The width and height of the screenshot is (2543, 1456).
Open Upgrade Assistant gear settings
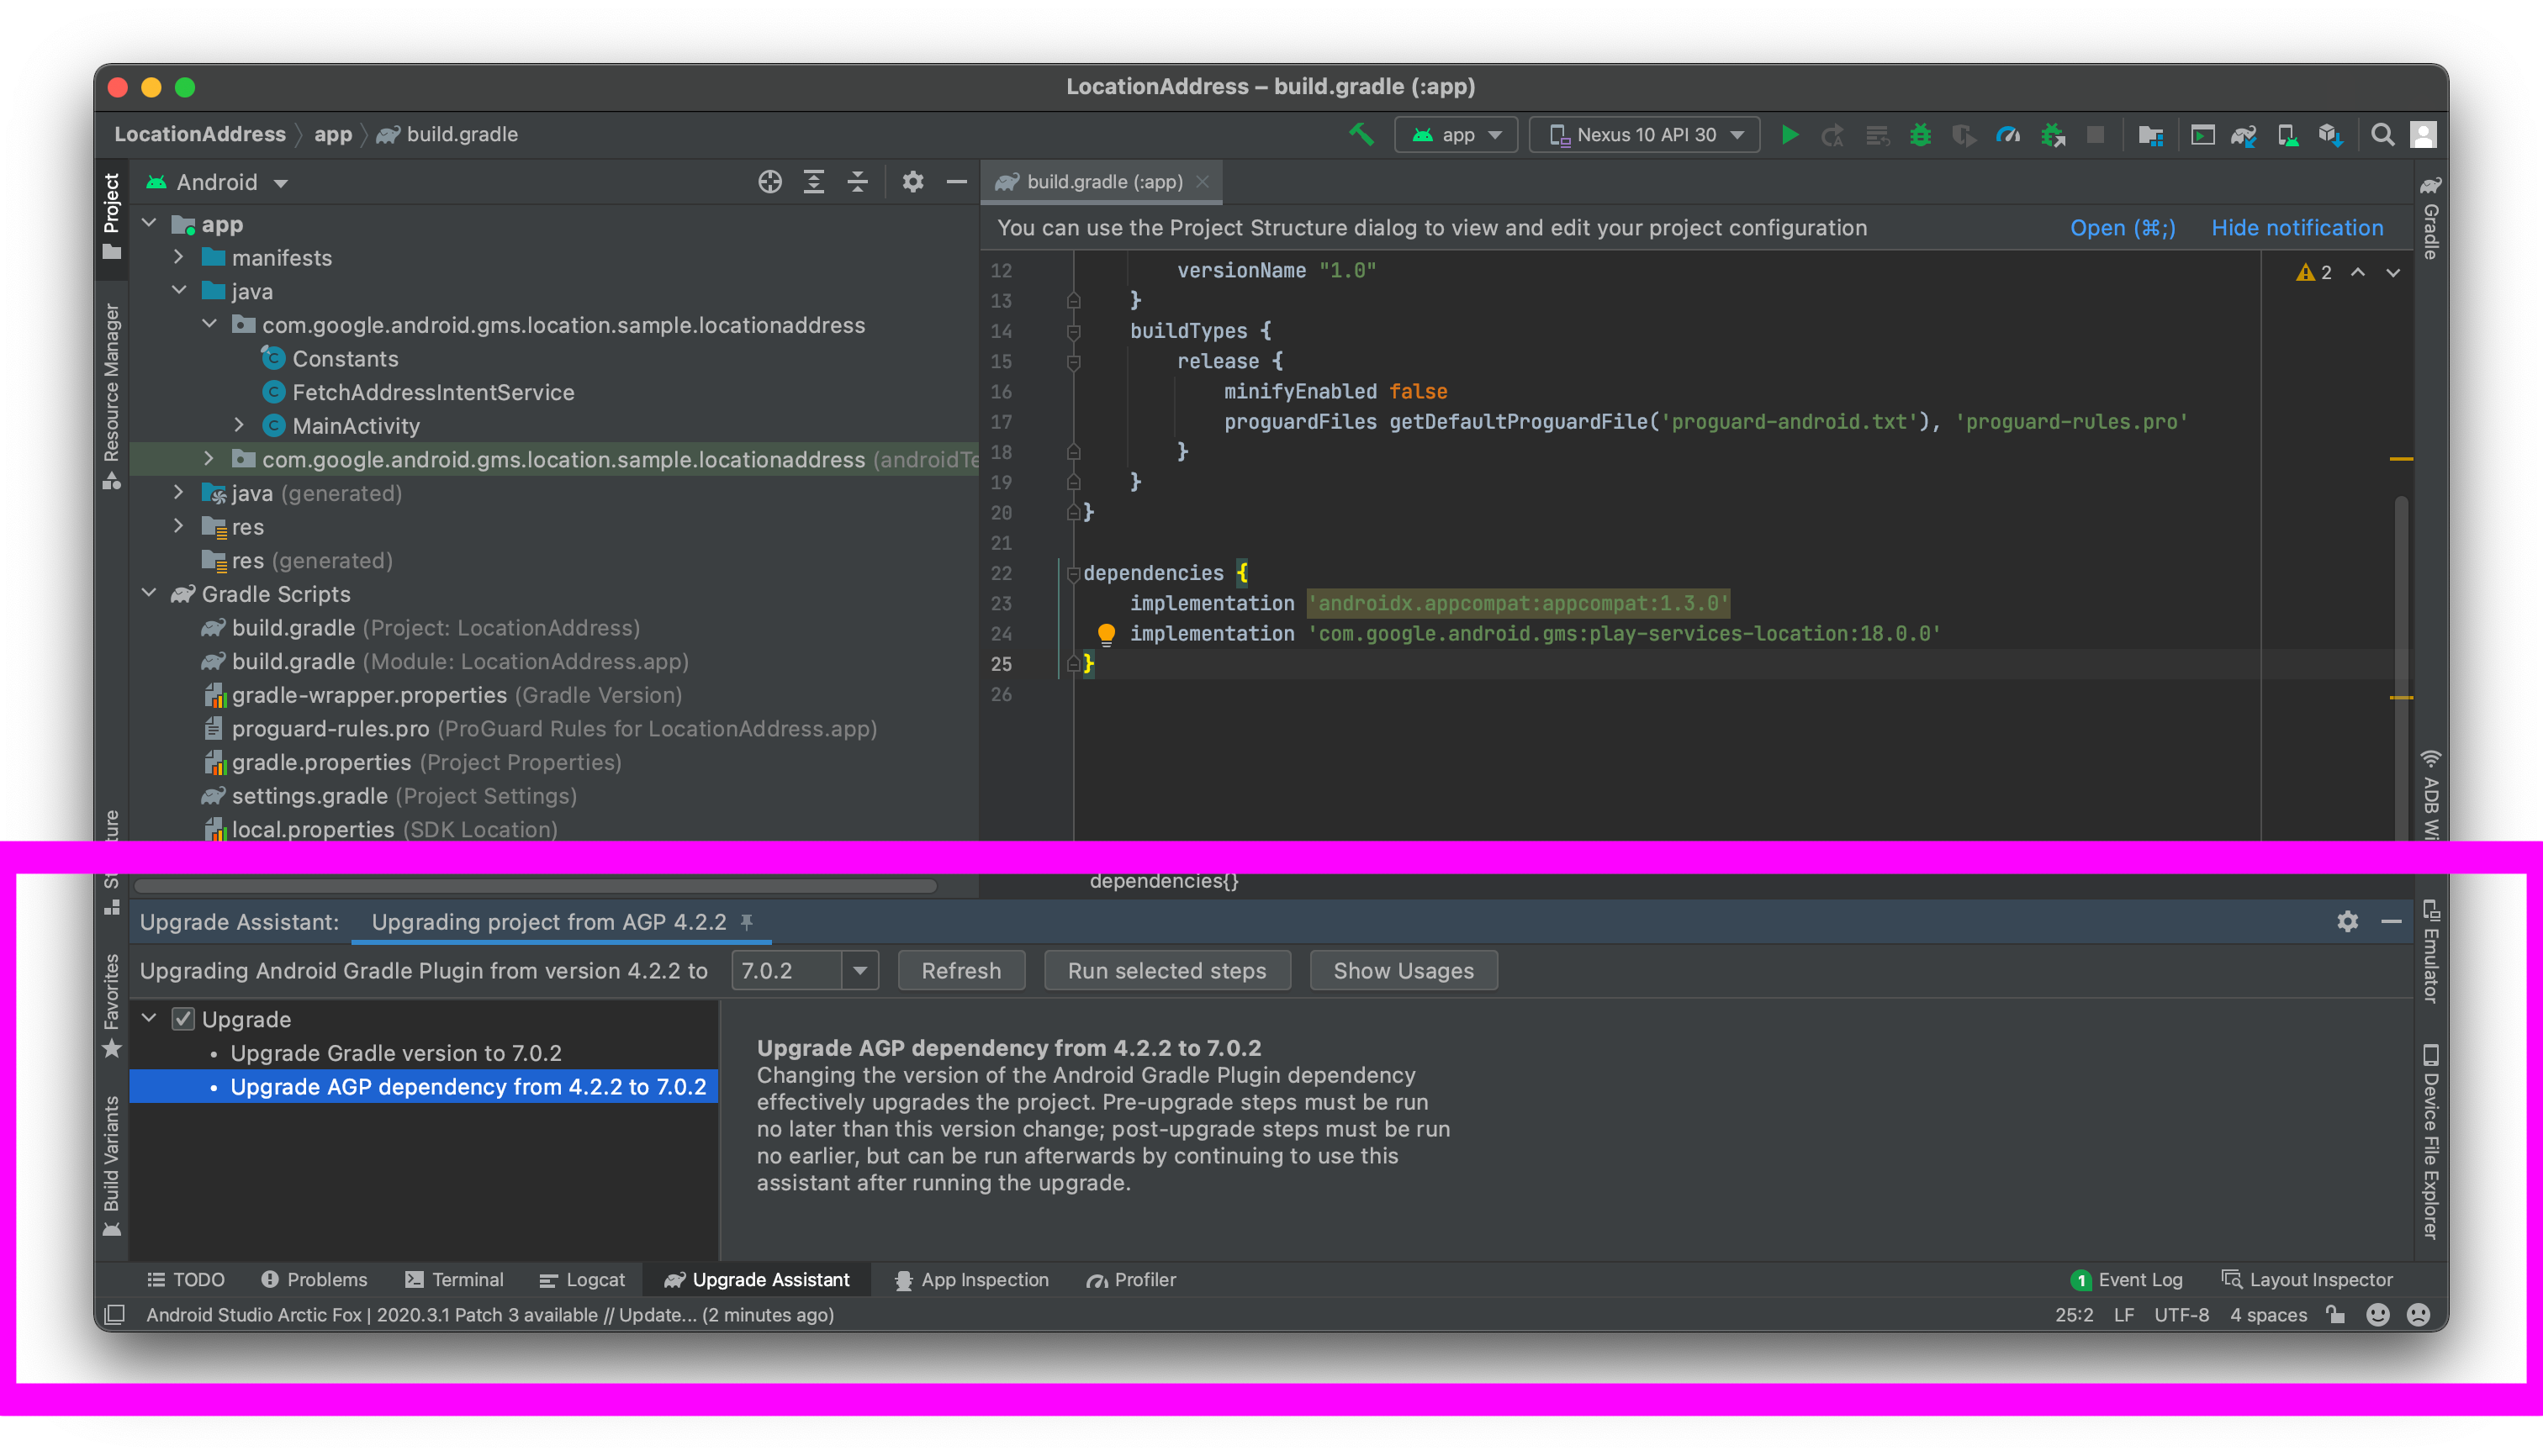click(2347, 921)
